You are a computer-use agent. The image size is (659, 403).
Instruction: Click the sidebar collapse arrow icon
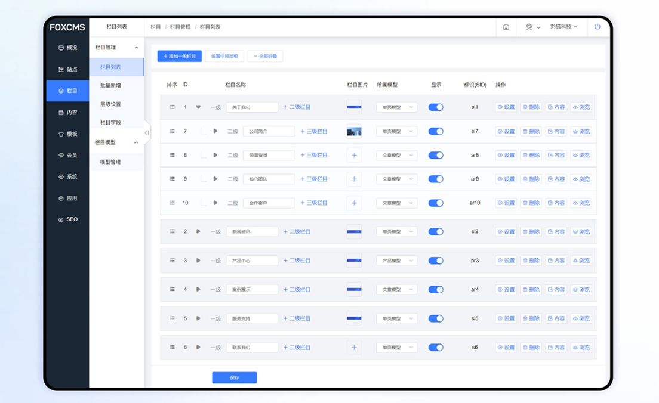pyautogui.click(x=147, y=133)
